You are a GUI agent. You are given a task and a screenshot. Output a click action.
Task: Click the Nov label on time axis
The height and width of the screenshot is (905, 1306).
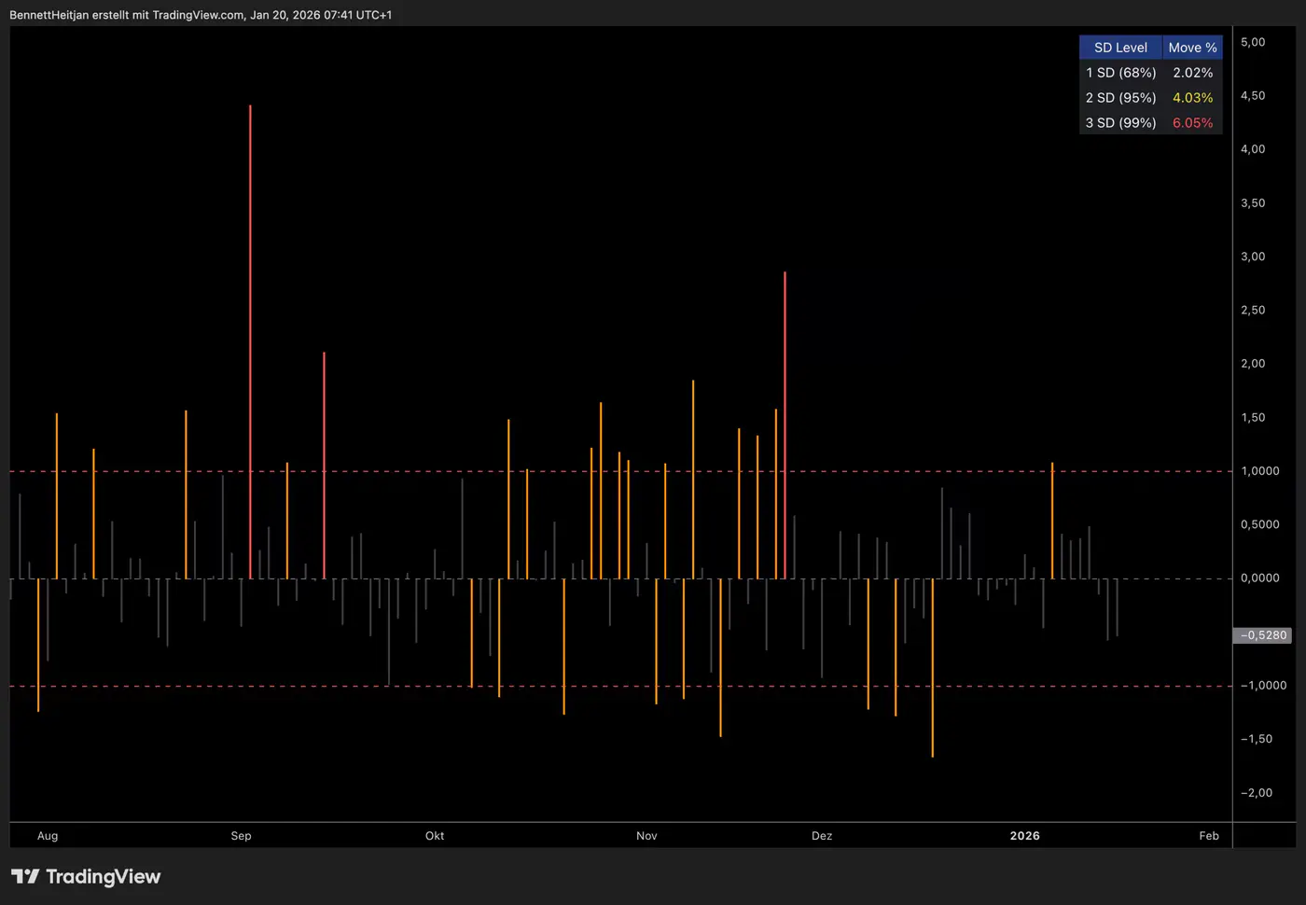click(646, 836)
